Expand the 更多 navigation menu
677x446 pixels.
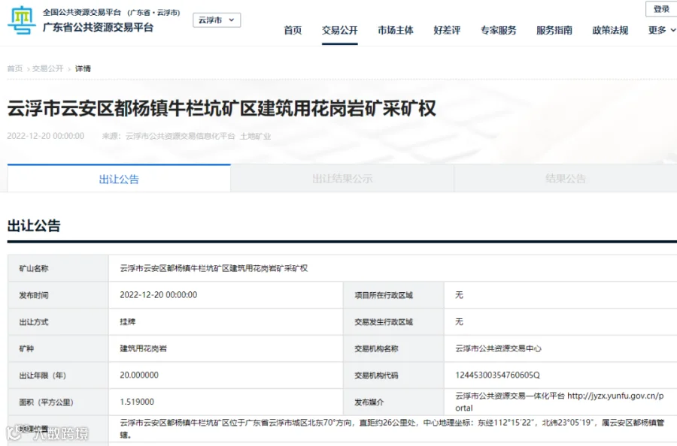click(x=662, y=30)
